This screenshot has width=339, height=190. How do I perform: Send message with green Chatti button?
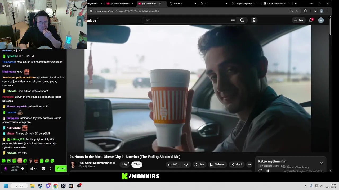pos(61,169)
